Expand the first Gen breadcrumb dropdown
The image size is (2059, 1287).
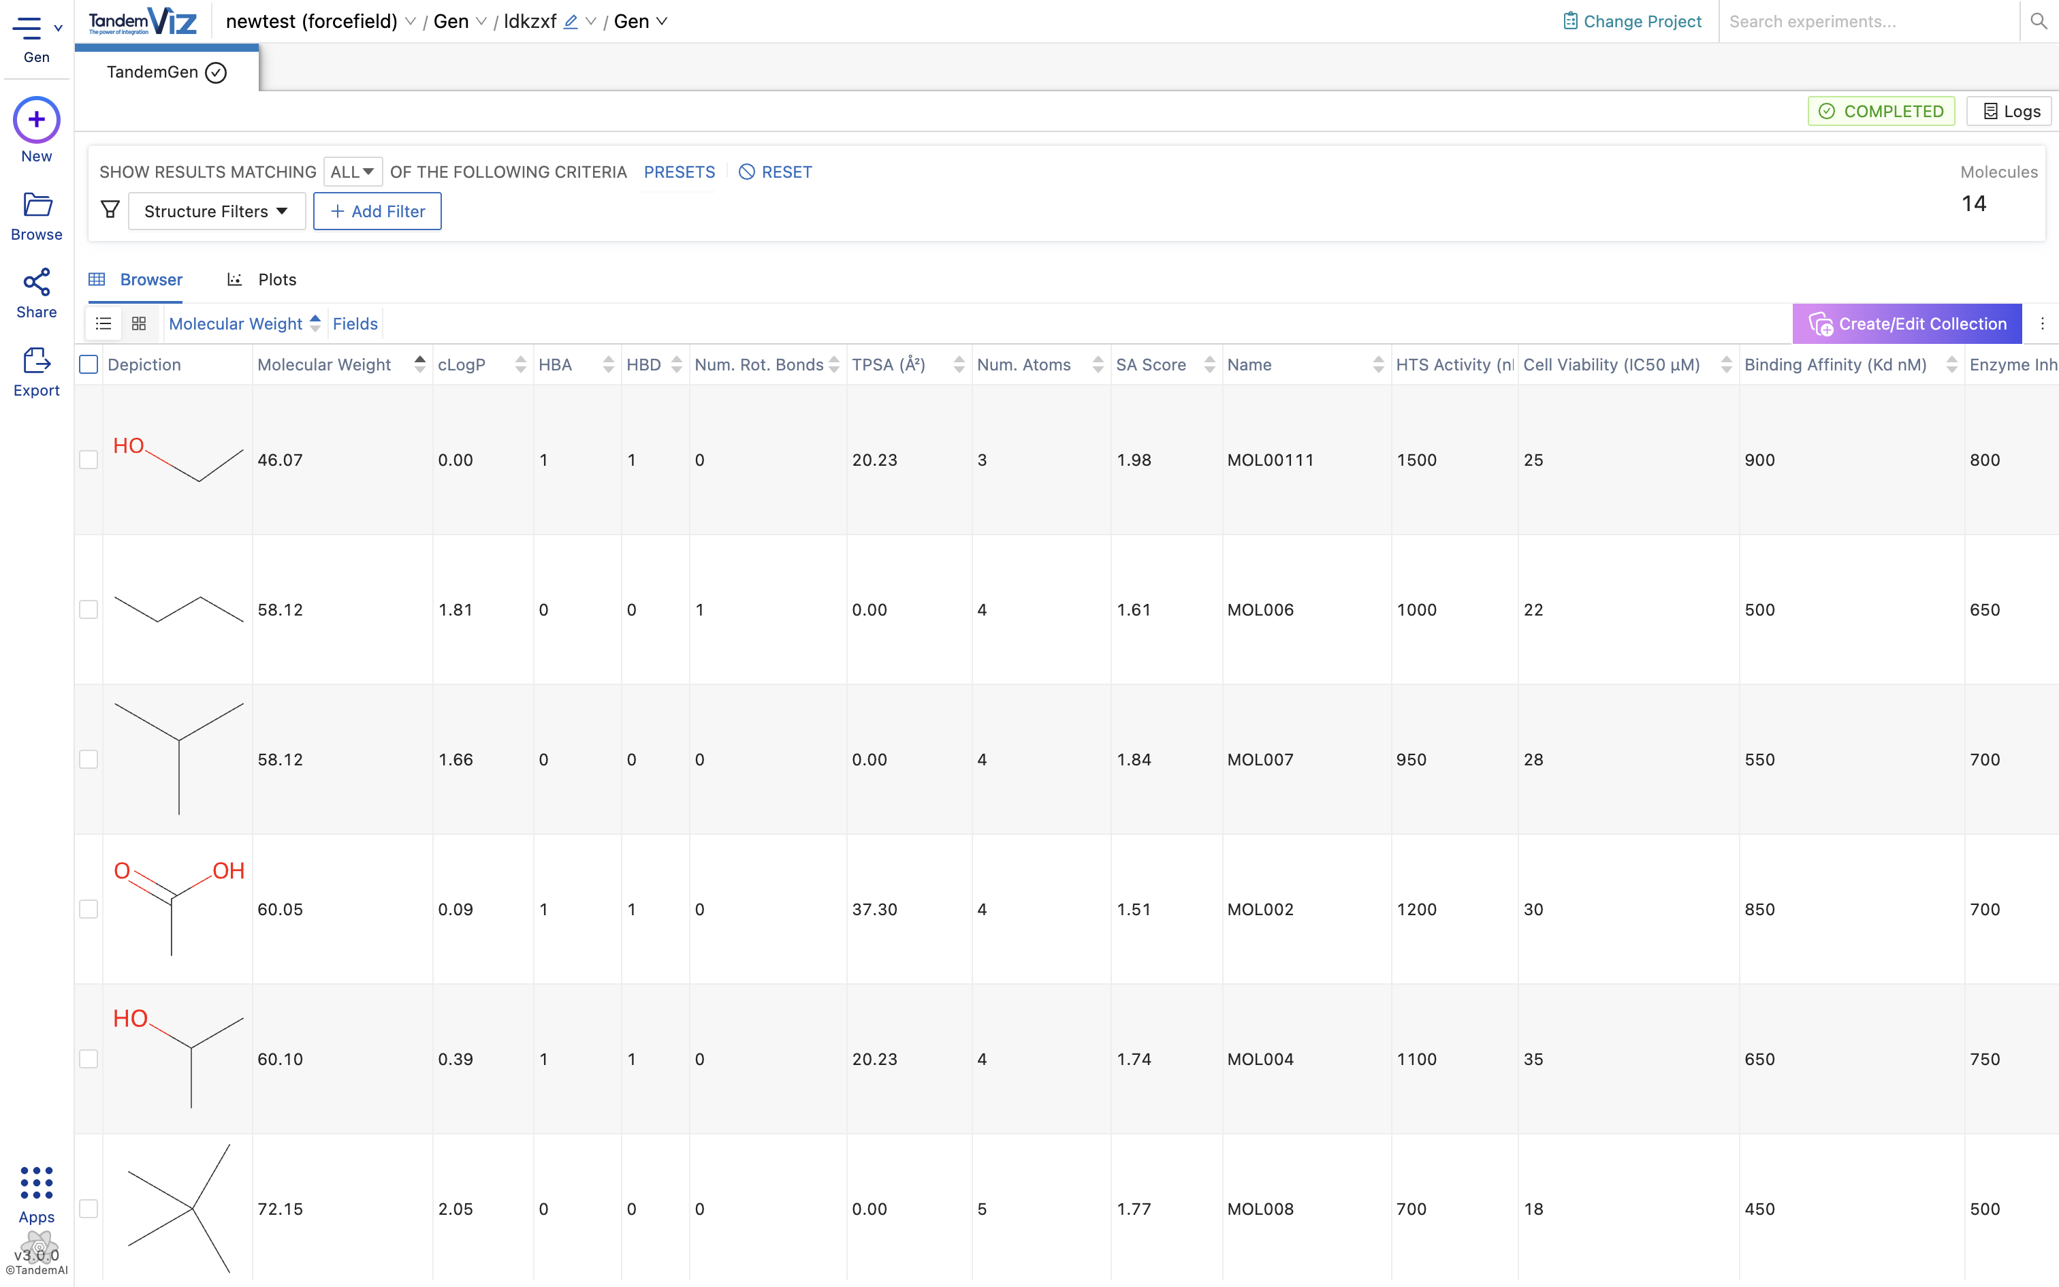(481, 22)
